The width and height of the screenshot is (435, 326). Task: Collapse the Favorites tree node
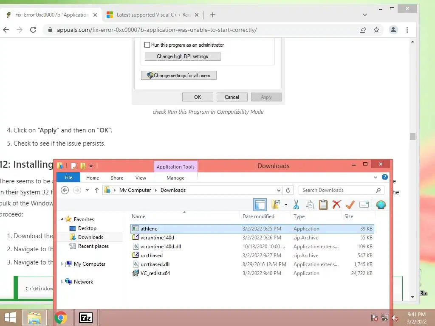pos(62,219)
